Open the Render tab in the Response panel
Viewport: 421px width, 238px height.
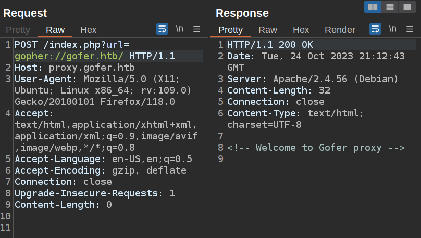340,30
